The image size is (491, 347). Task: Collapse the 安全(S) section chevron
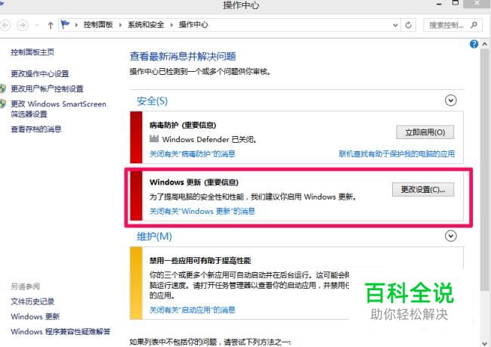coord(451,101)
